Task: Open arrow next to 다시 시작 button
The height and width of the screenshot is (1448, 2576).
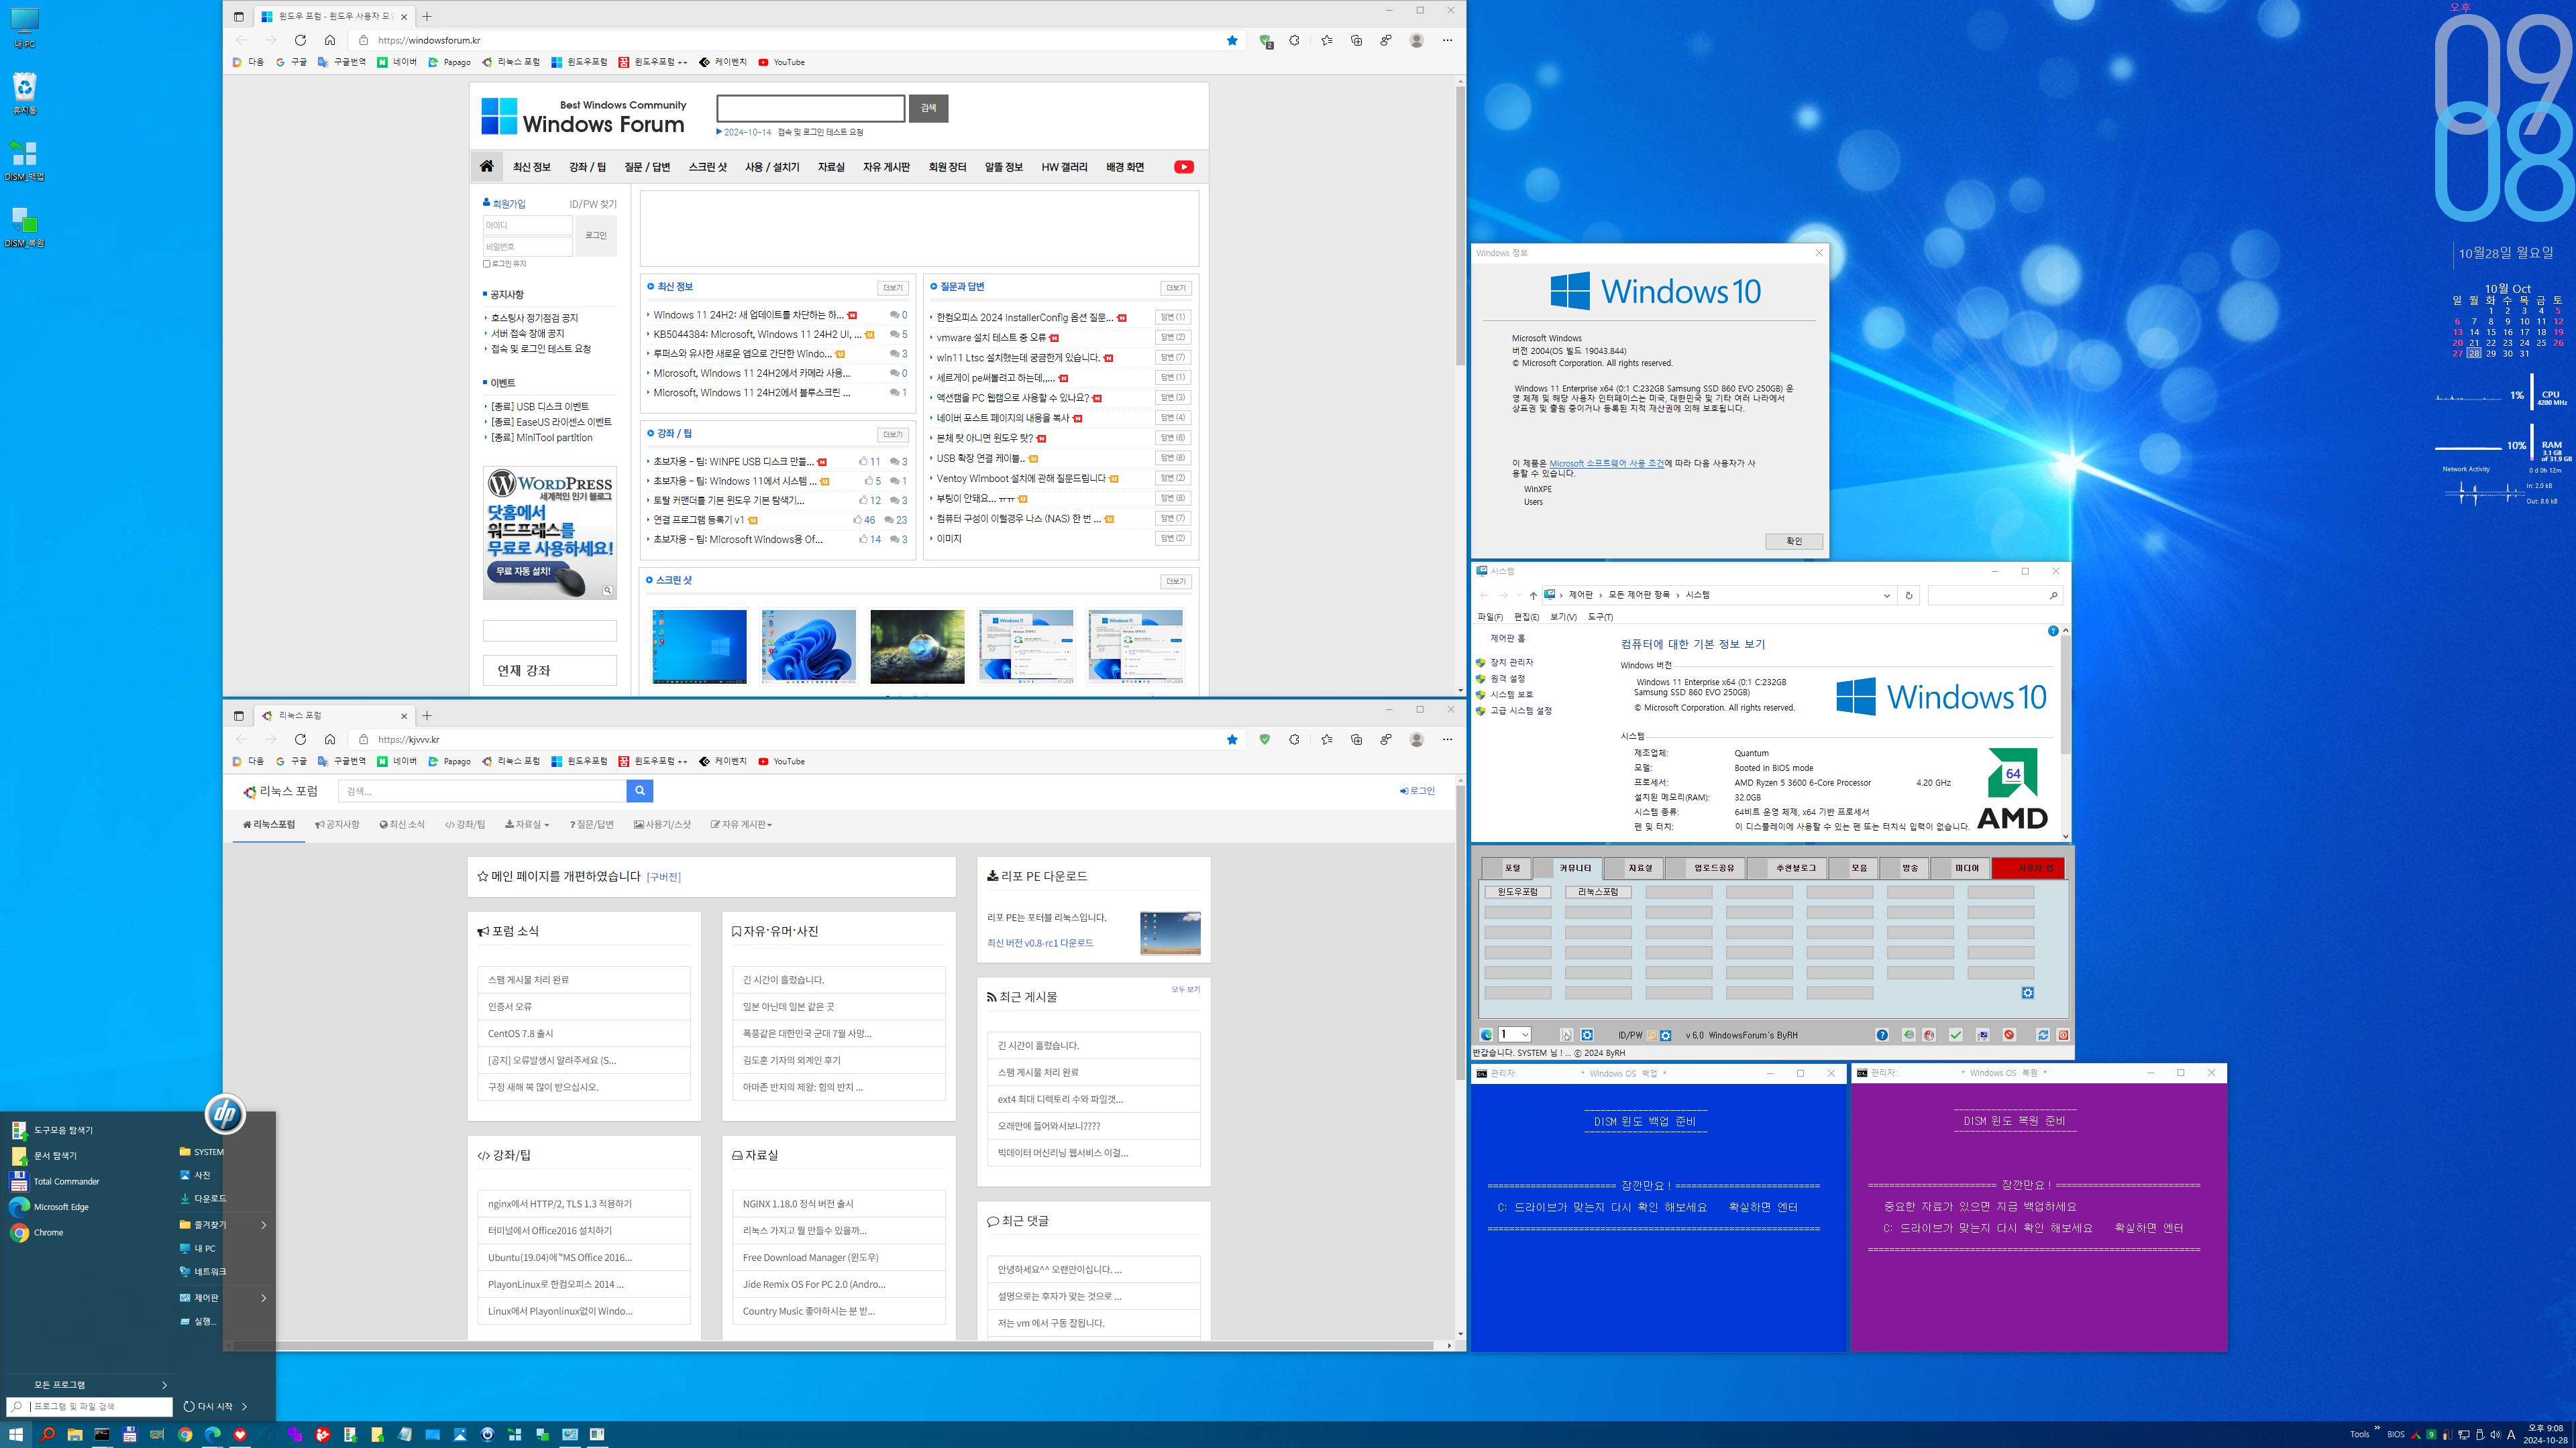Action: [245, 1406]
